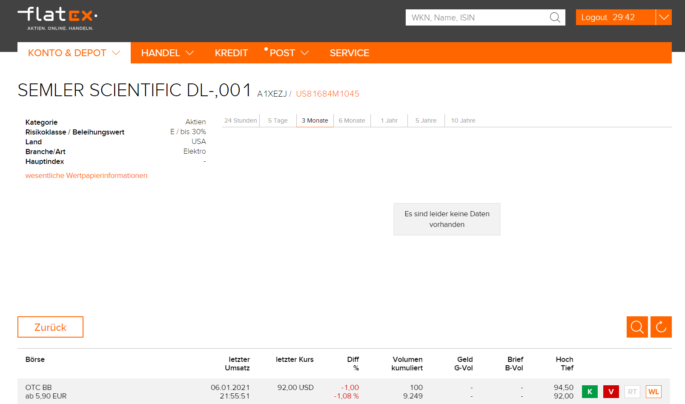Screen dimensions: 685x404
Task: Click the 'E / bis 30%' risk class value
Action: pyautogui.click(x=188, y=132)
